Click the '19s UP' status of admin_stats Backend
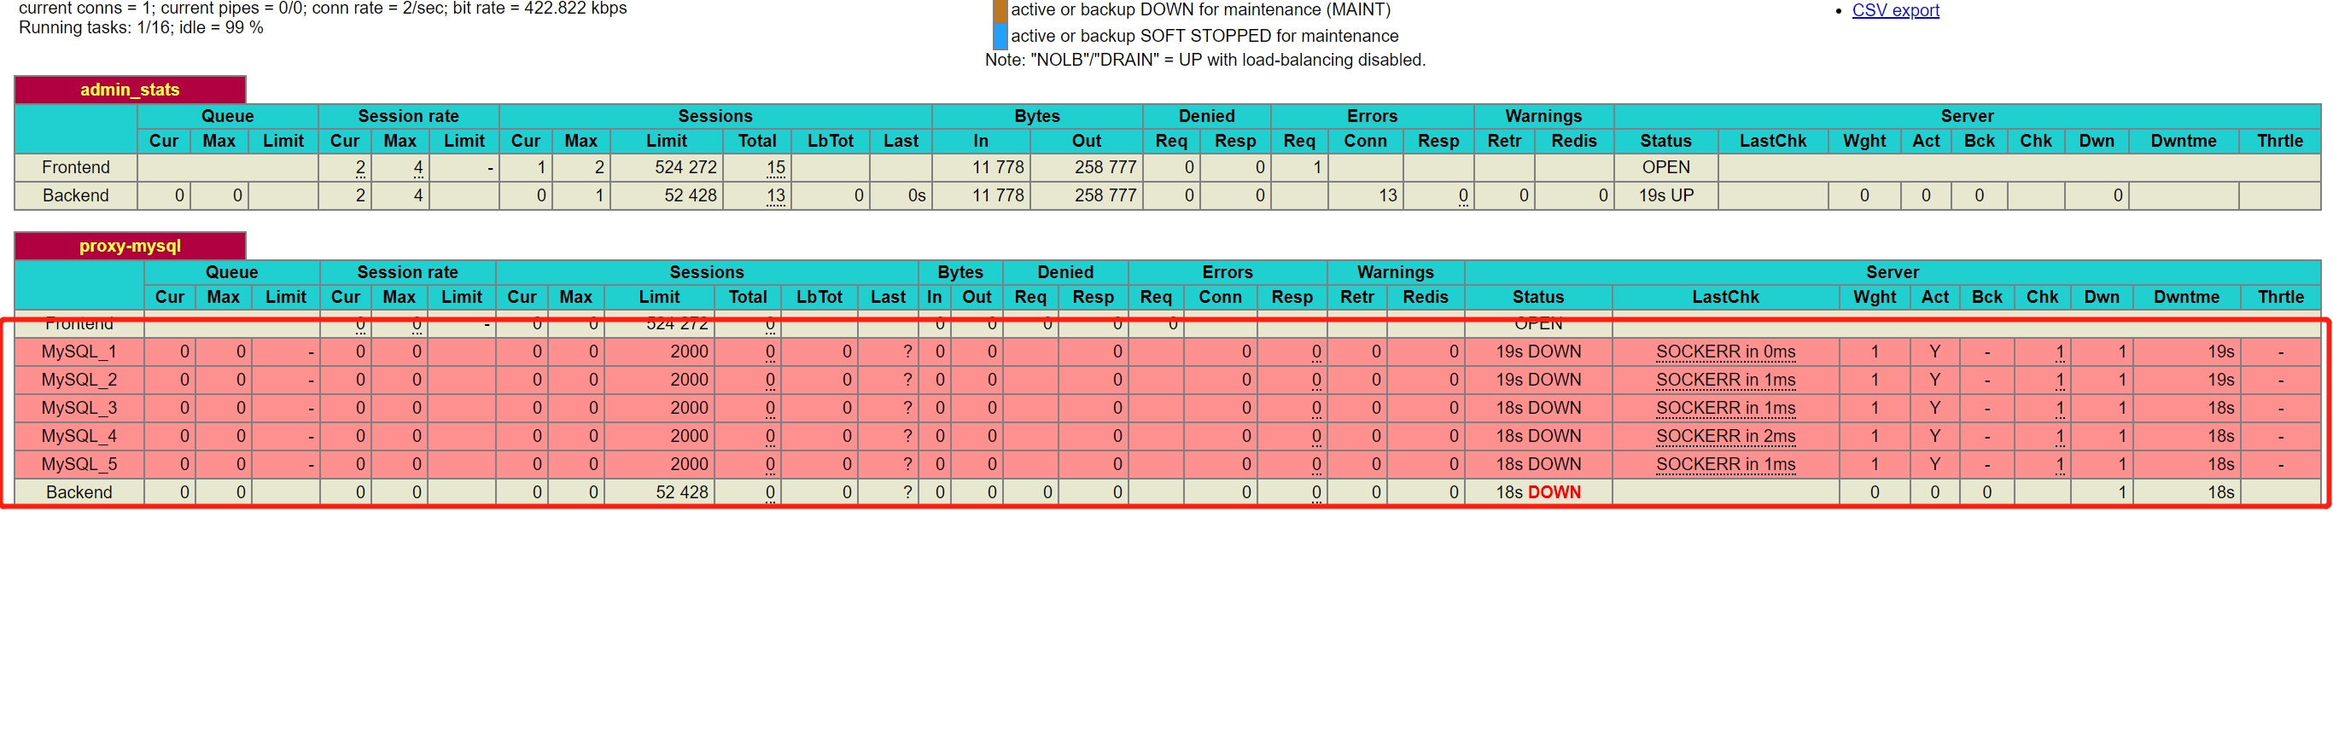 click(x=1665, y=195)
